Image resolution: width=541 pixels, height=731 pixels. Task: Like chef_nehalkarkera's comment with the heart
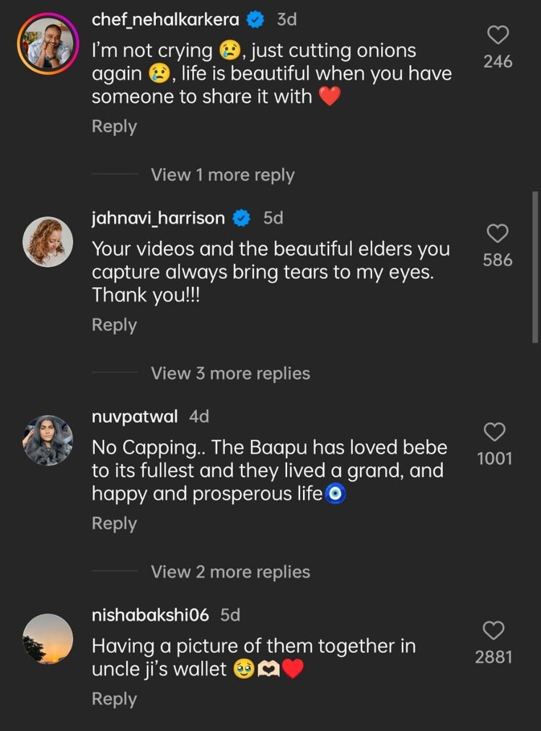(x=498, y=35)
